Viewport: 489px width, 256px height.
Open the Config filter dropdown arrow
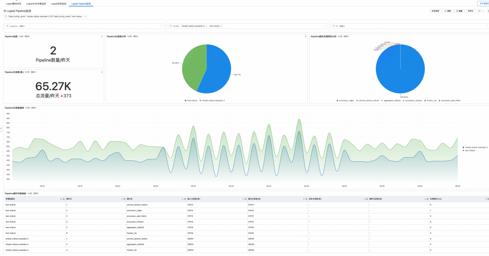tap(324, 26)
